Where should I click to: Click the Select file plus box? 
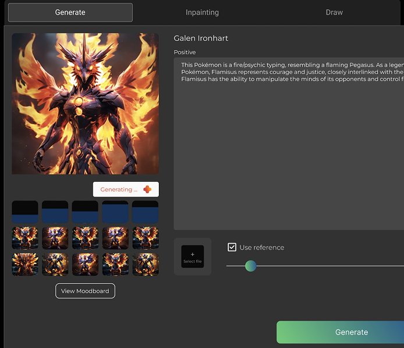193,256
